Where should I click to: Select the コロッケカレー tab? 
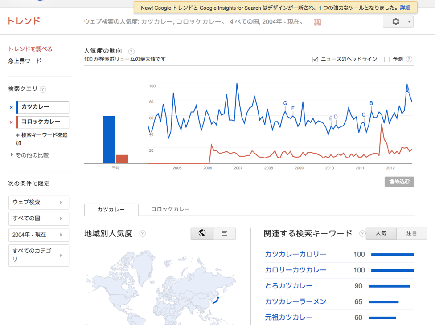coord(170,209)
